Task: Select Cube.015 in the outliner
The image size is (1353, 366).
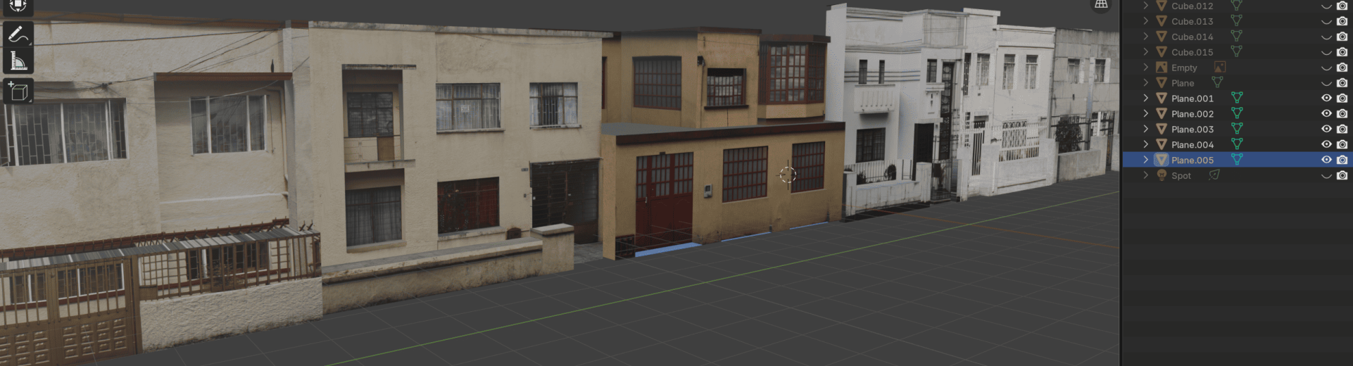Action: pos(1192,52)
